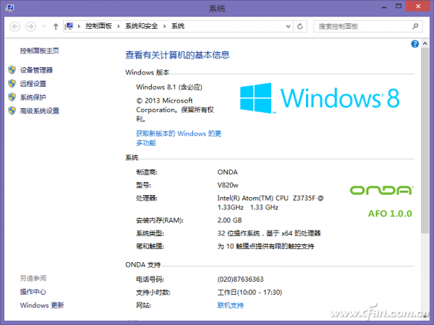434x325 pixels.
Task: Click the Forward navigation arrow
Action: point(30,27)
